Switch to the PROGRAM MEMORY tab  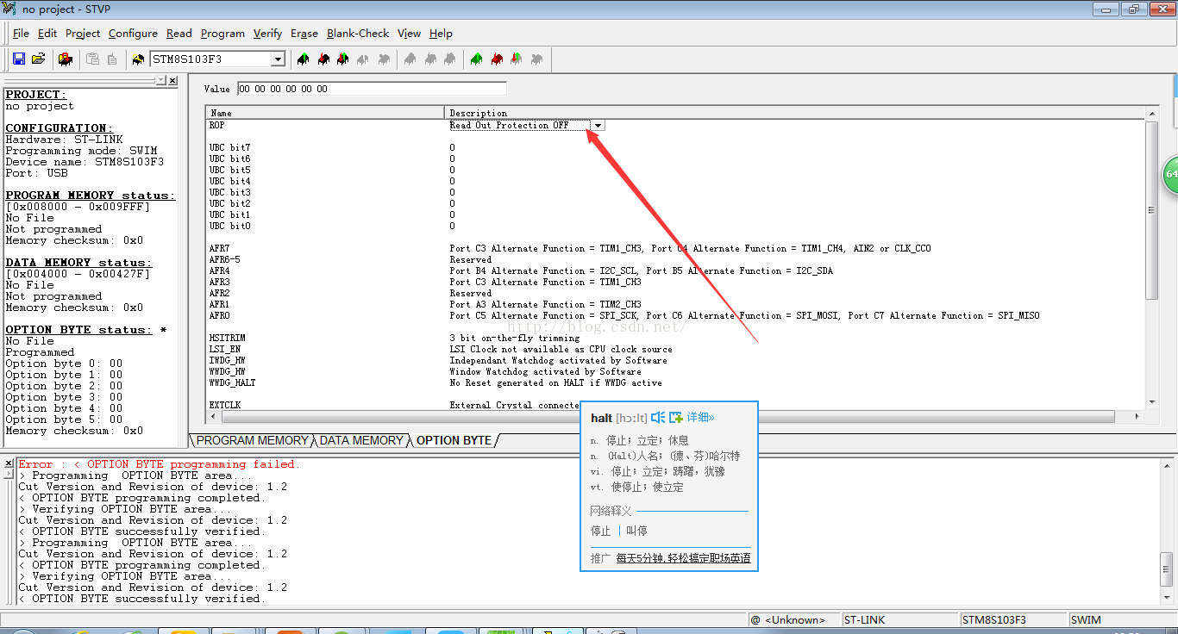point(252,440)
